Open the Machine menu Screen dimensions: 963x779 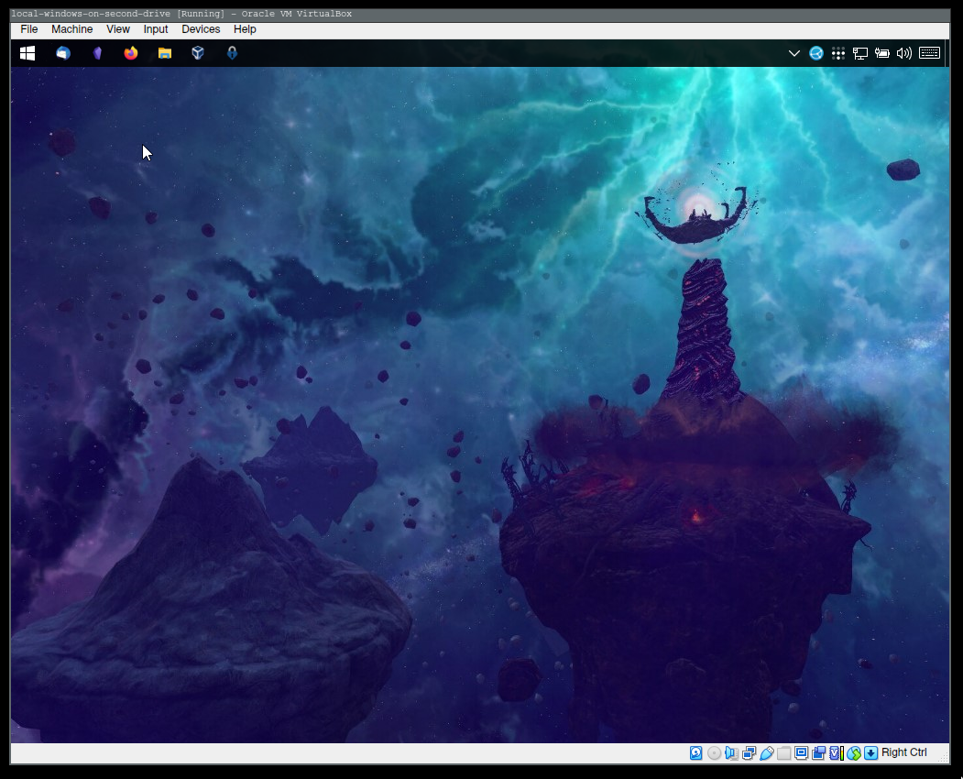pyautogui.click(x=71, y=29)
